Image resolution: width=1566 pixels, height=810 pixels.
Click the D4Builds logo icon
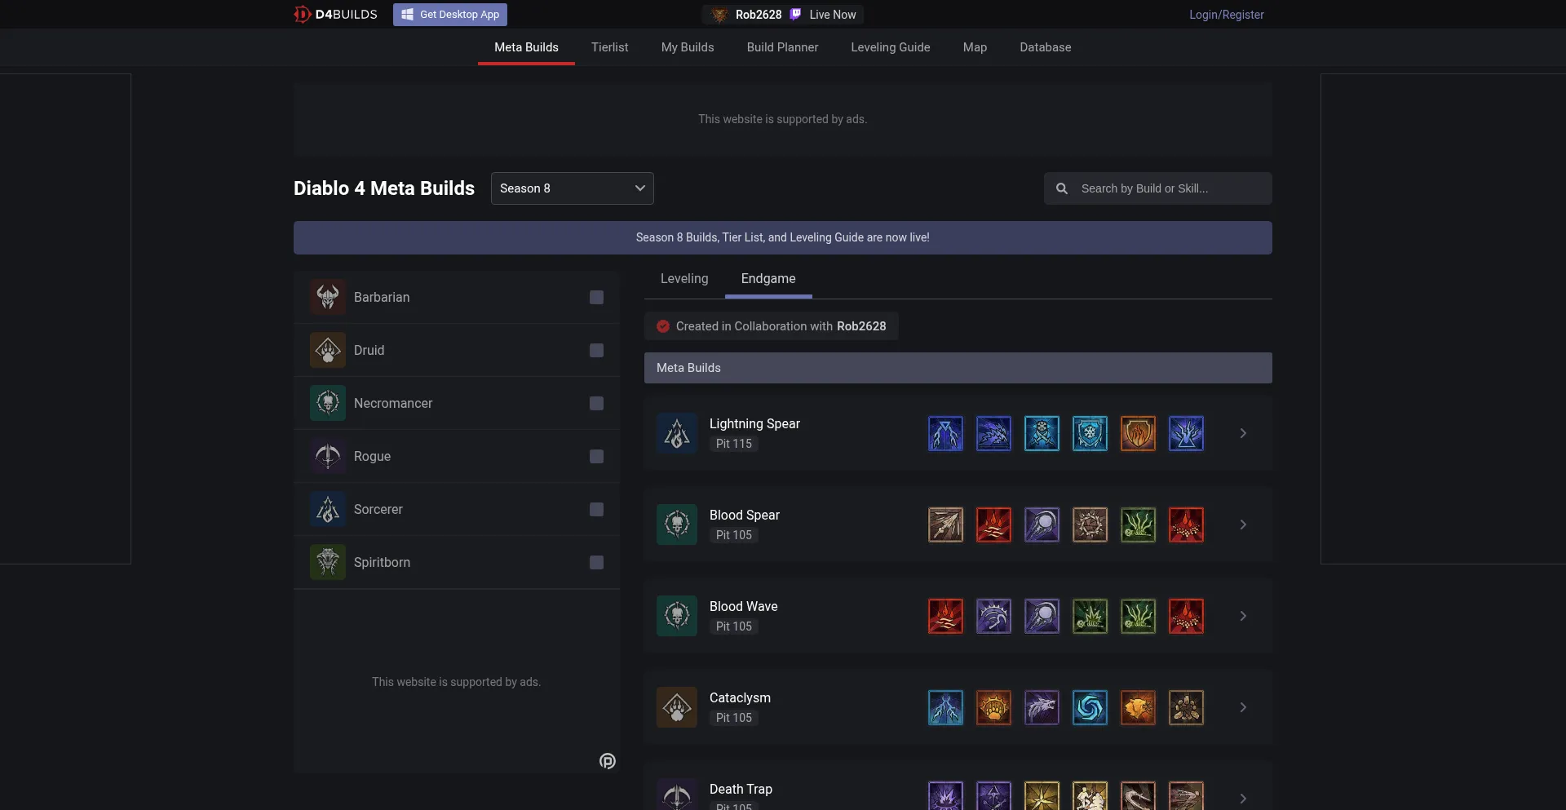tap(302, 15)
